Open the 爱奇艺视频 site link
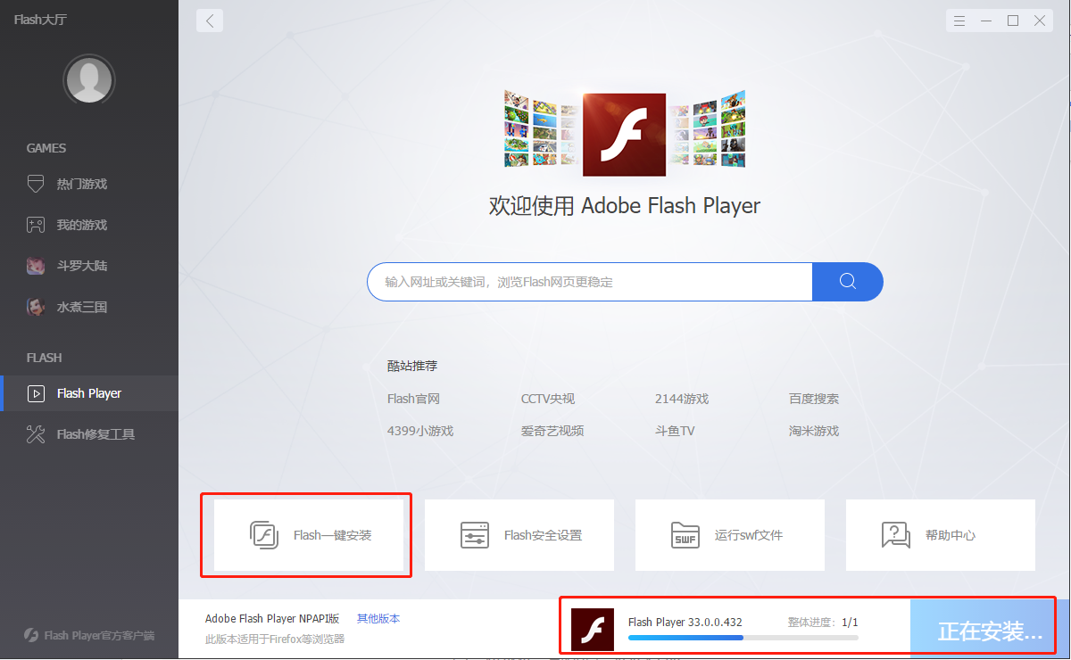 pyautogui.click(x=552, y=431)
